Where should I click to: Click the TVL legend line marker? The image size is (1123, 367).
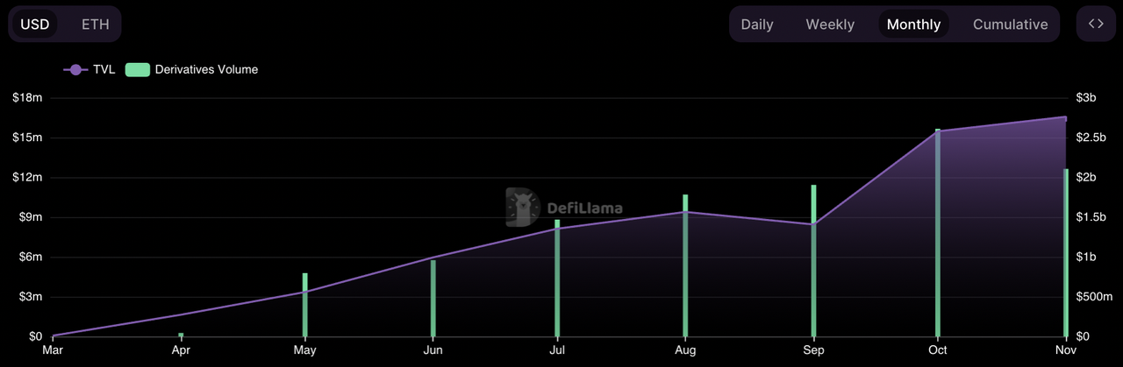click(x=76, y=69)
